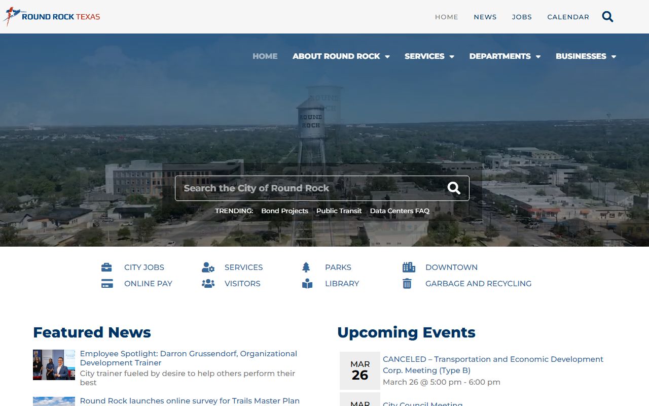Open Trails Master Plan survey article
The width and height of the screenshot is (649, 406).
(x=190, y=401)
